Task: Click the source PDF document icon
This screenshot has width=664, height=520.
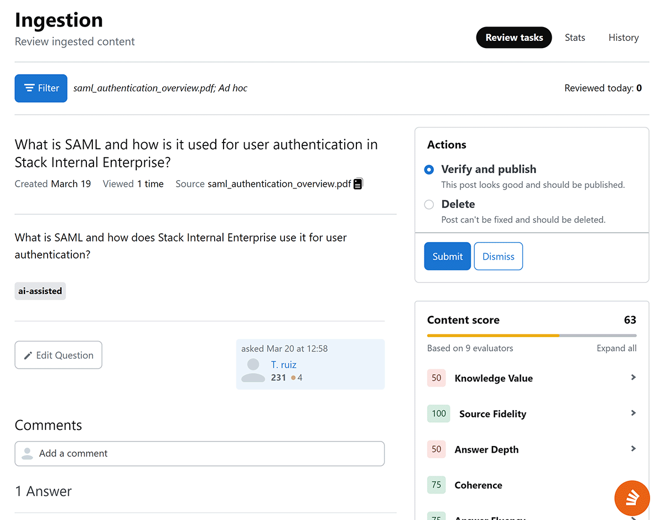Action: 358,184
